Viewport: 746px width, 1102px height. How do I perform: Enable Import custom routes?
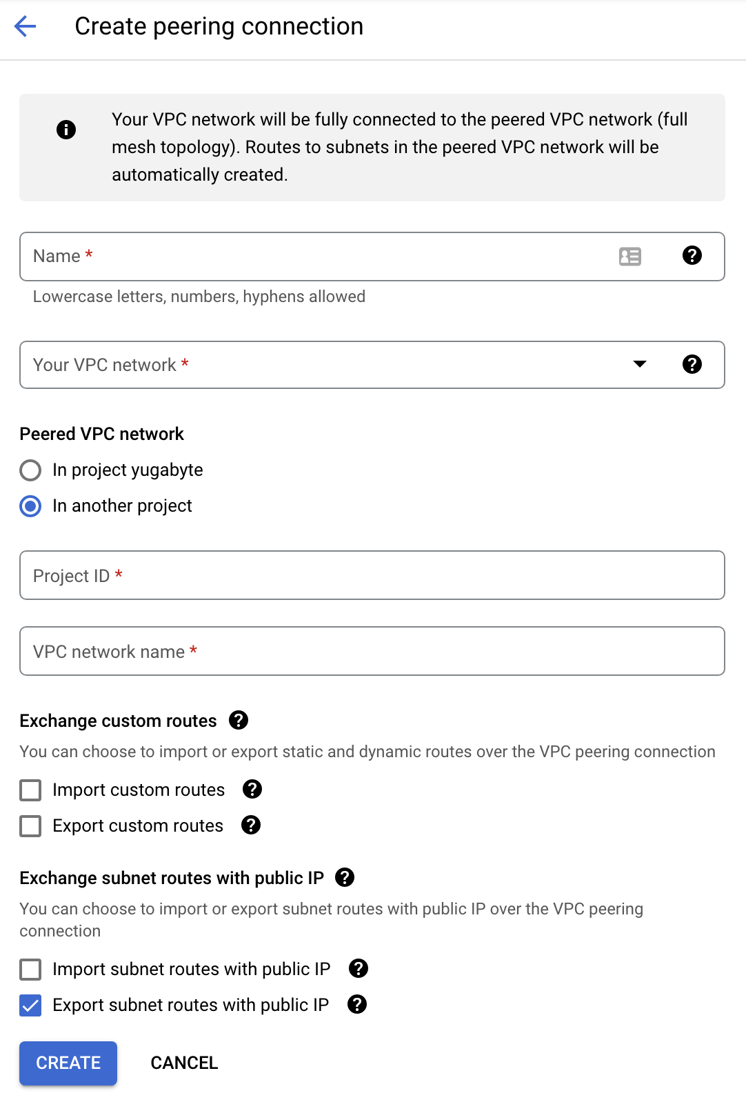pos(30,790)
